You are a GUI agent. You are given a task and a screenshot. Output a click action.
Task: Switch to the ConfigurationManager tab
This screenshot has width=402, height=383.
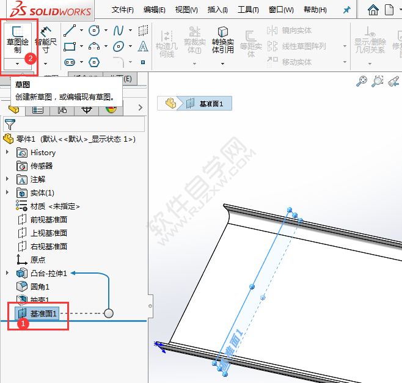click(x=62, y=110)
